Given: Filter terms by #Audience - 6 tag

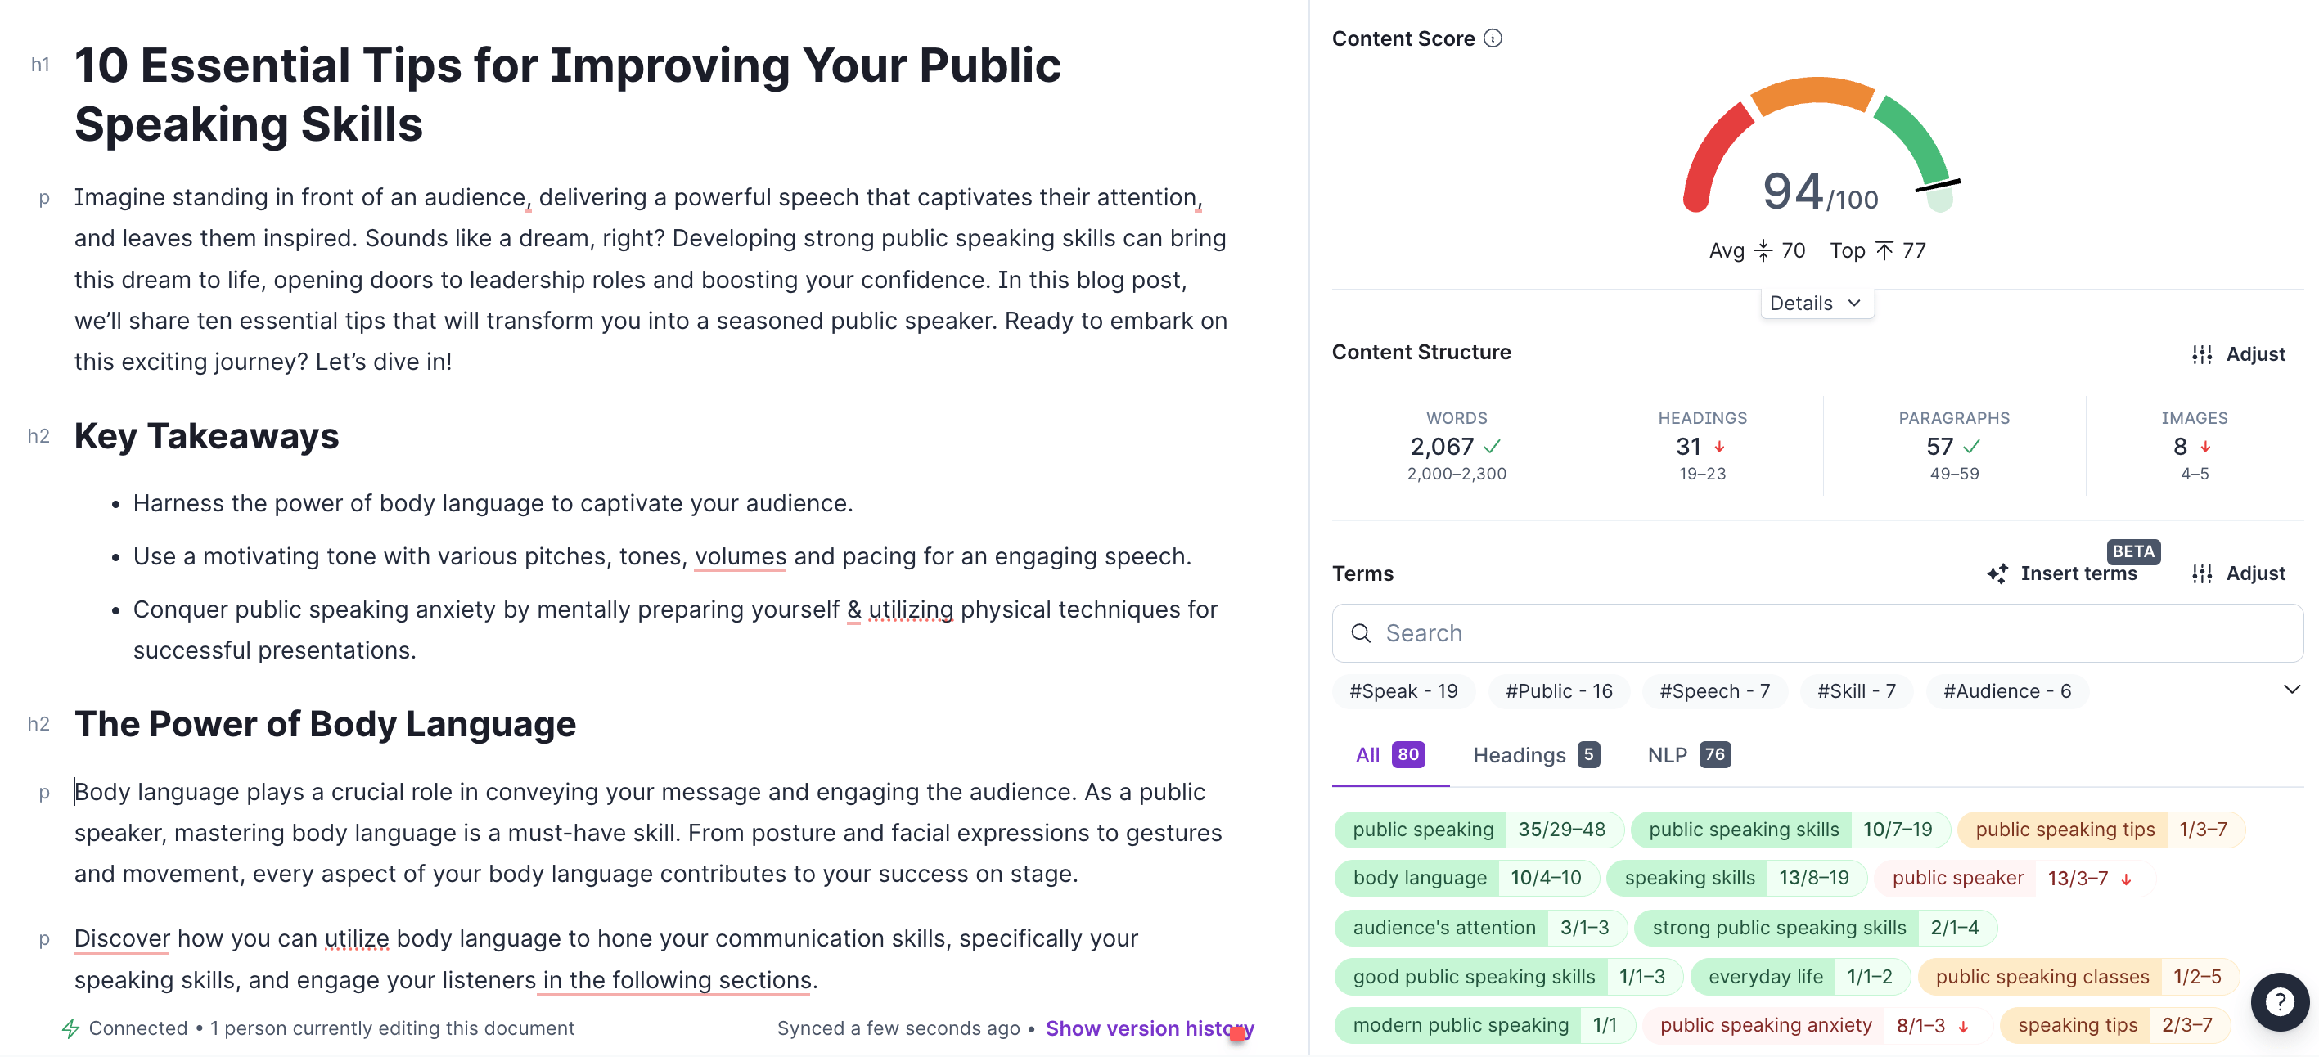Looking at the screenshot, I should click(x=2006, y=690).
